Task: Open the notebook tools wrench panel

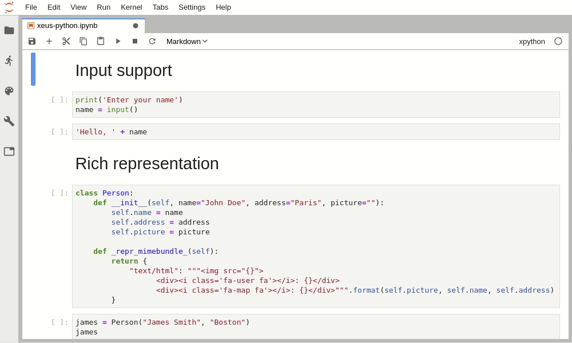Action: [x=9, y=121]
